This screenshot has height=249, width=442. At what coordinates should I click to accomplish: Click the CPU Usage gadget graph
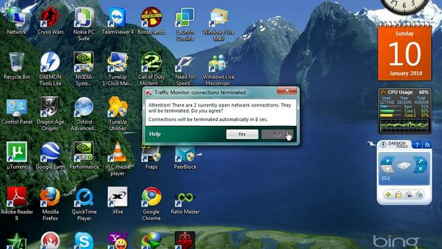[x=404, y=125]
